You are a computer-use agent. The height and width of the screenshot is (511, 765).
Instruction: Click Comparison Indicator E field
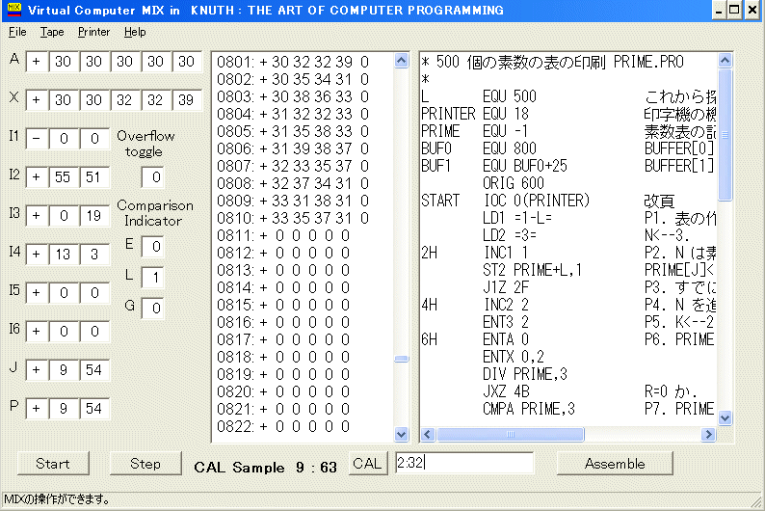coord(152,247)
